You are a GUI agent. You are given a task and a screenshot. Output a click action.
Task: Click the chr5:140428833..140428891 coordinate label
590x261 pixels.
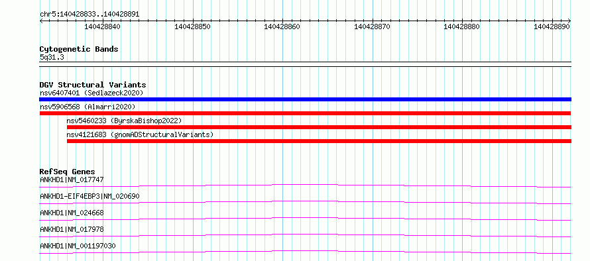89,15
